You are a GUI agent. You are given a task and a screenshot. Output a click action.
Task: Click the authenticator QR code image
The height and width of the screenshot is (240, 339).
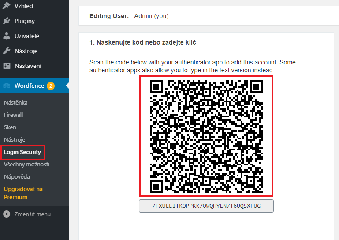click(x=206, y=136)
